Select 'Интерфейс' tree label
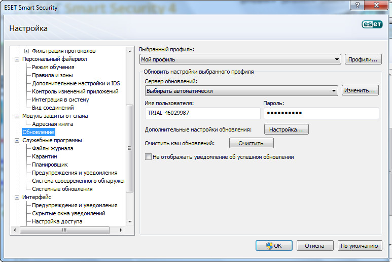 click(37, 197)
